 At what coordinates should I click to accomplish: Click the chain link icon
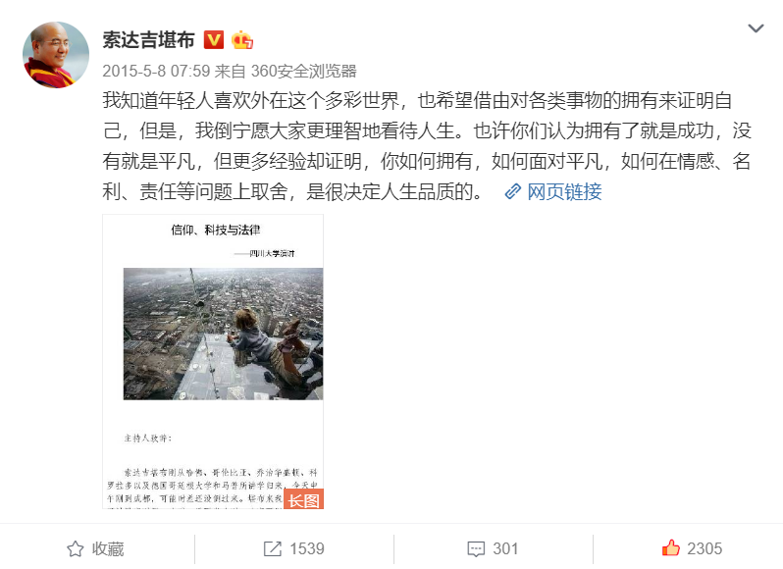[513, 191]
